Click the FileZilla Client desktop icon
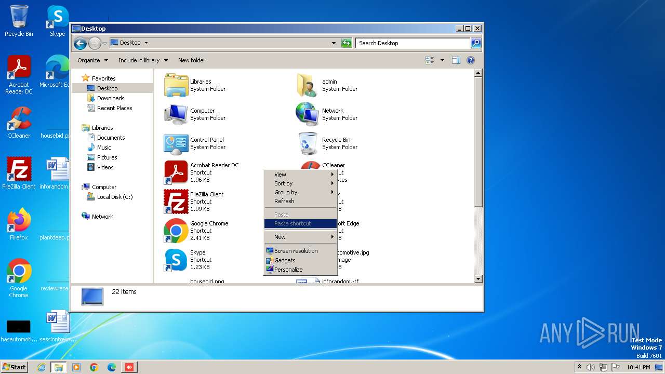This screenshot has width=665, height=374. 19,173
